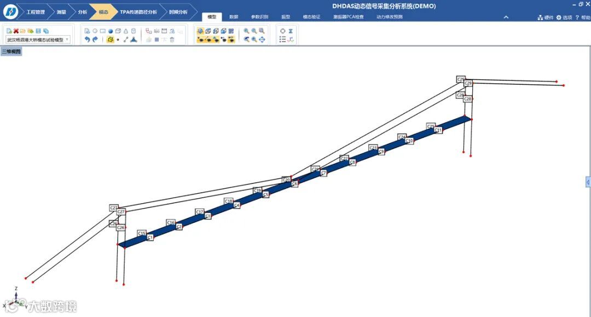This screenshot has height=317, width=591.
Task: Create a new model file
Action: (9, 31)
